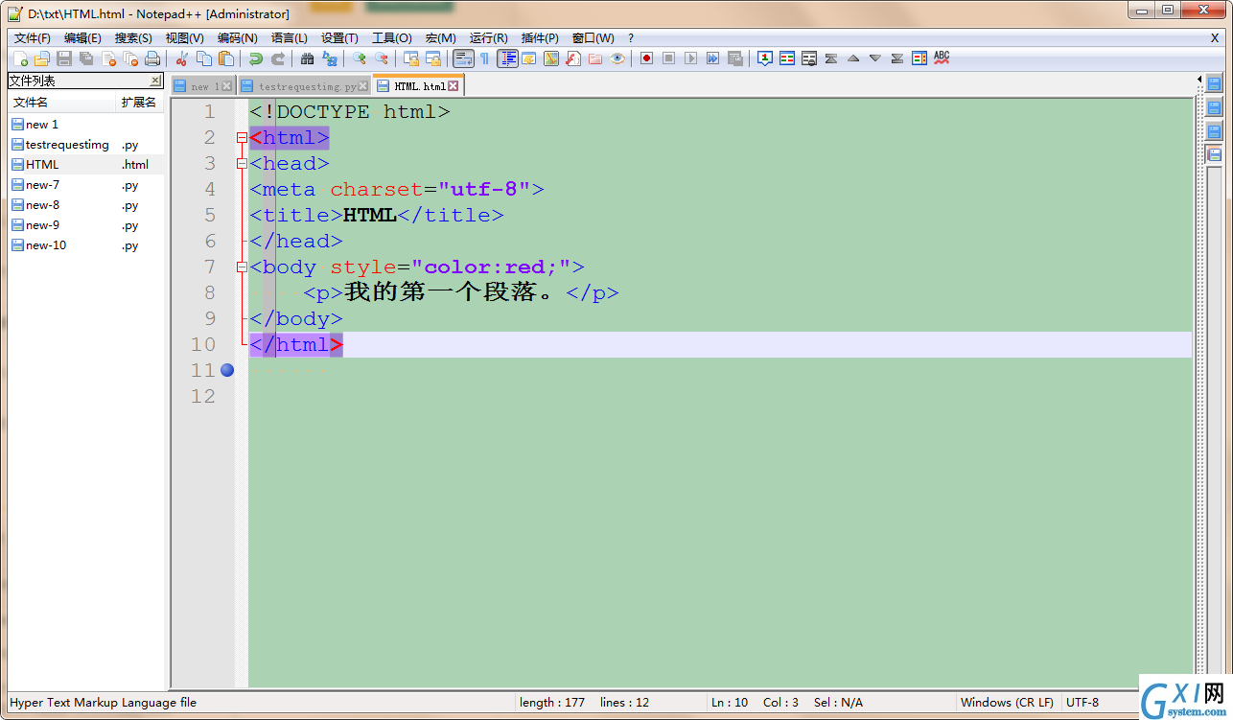Screen dimensions: 1233x720
Task: Open the 插件(P) menu
Action: click(x=540, y=38)
